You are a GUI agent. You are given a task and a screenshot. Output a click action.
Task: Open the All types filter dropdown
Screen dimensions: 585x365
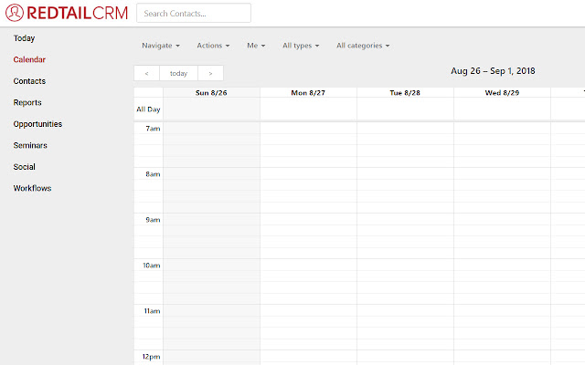(301, 46)
